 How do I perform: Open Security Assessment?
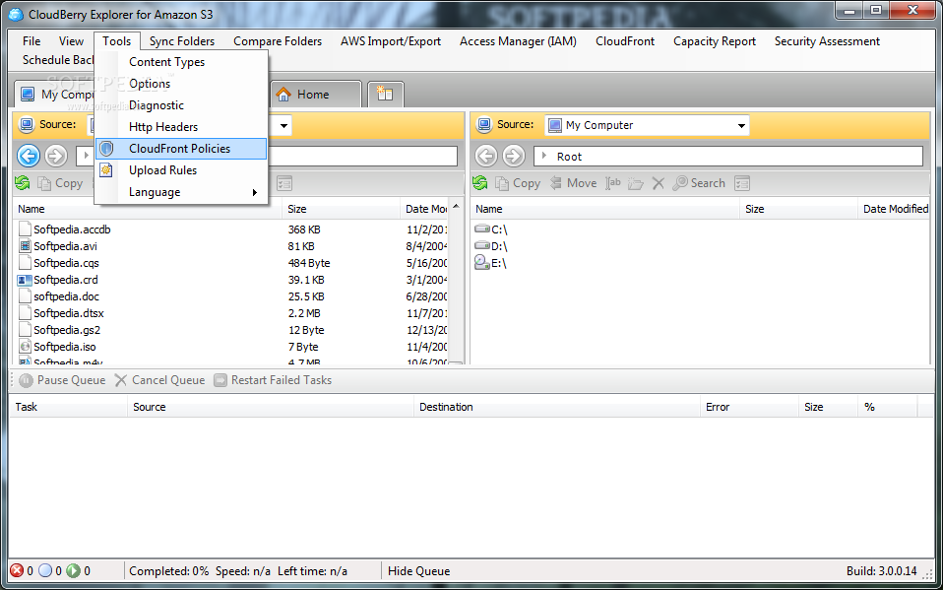pyautogui.click(x=827, y=41)
